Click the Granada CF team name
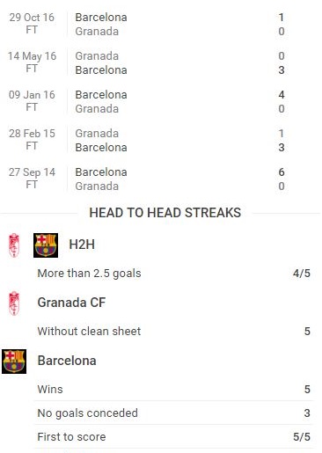The height and width of the screenshot is (453, 322). pos(71,303)
